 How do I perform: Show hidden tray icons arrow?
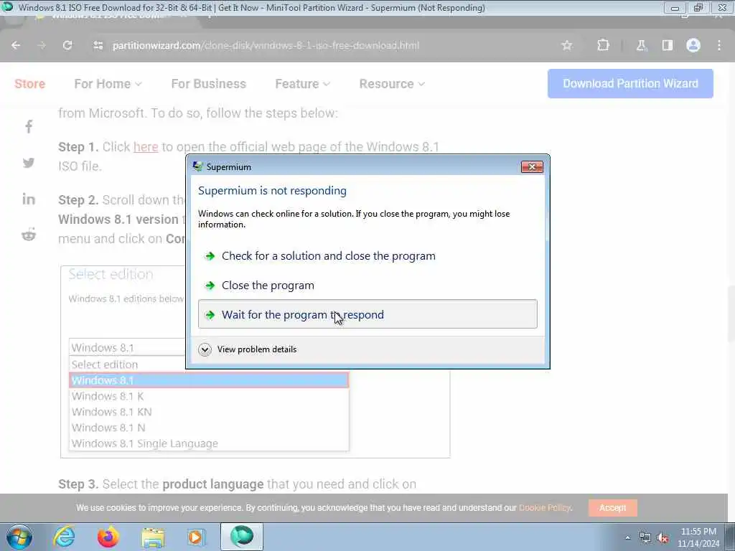[627, 537]
